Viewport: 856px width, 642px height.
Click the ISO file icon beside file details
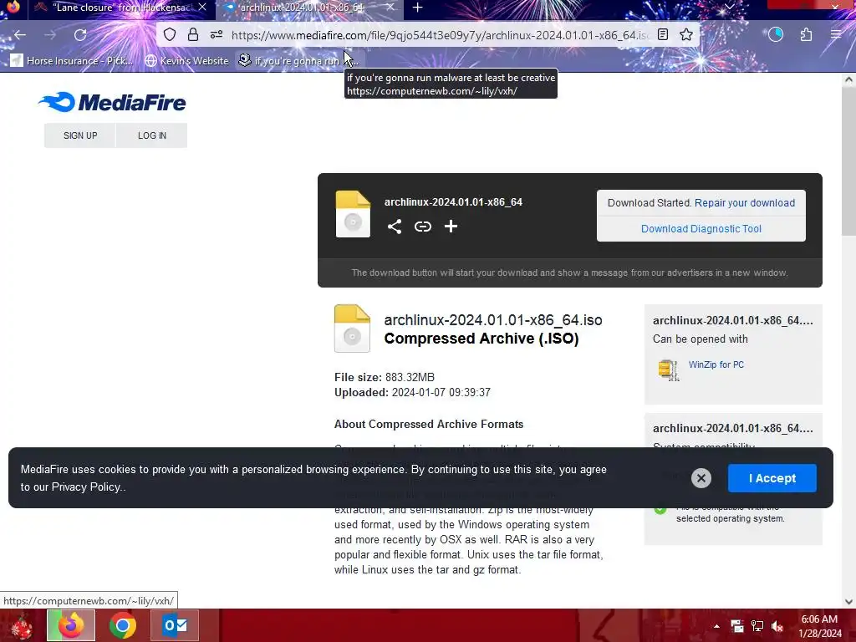pos(352,328)
